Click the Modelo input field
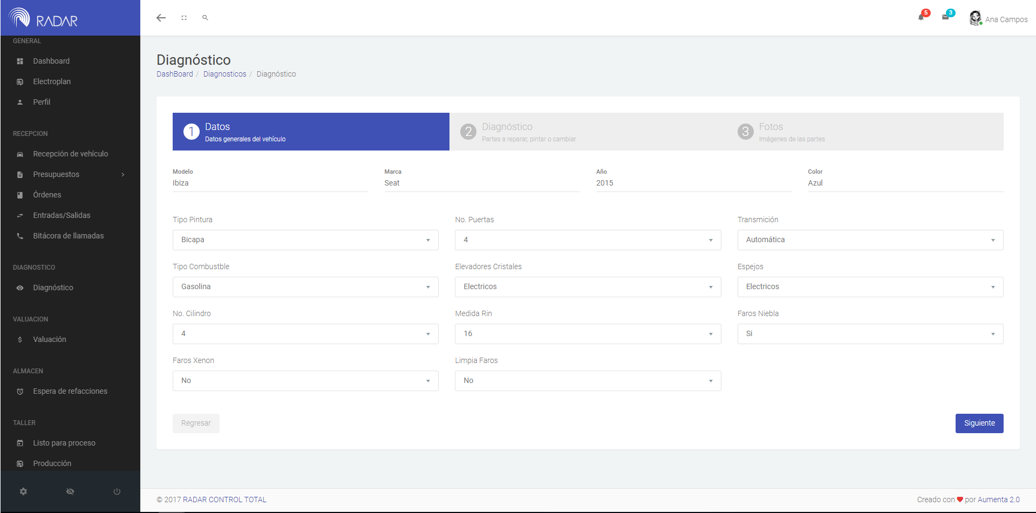Screen dimensions: 1036x513 pyautogui.click(x=270, y=183)
